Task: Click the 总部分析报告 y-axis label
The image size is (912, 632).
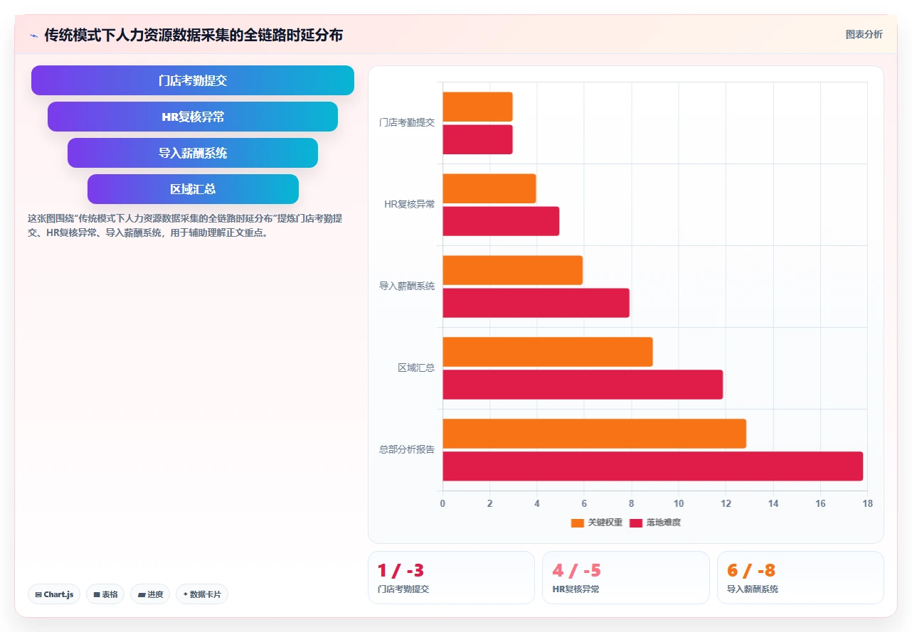Action: pyautogui.click(x=407, y=449)
